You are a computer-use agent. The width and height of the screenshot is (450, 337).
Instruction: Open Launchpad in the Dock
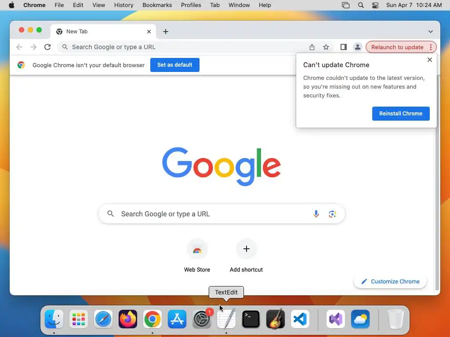pyautogui.click(x=79, y=319)
